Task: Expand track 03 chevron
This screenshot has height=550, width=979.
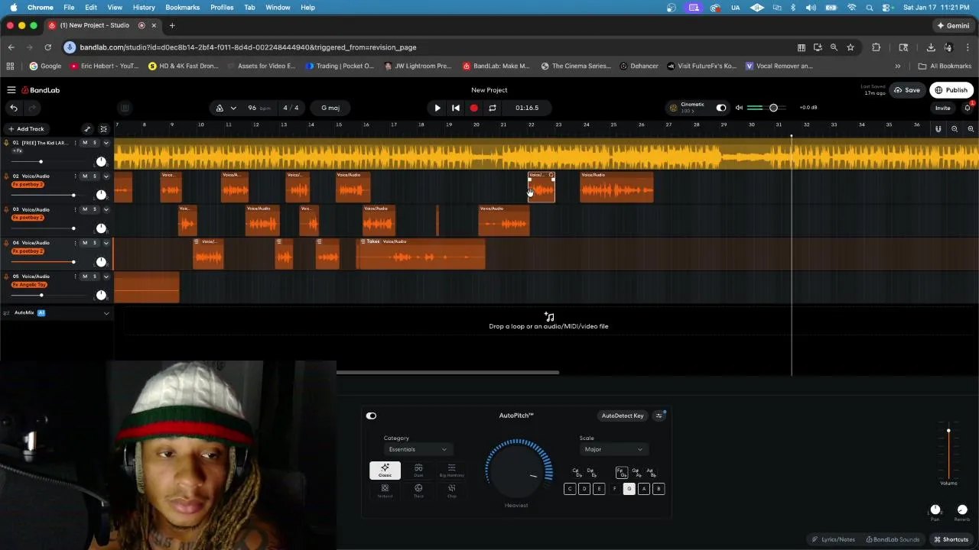Action: (106, 209)
